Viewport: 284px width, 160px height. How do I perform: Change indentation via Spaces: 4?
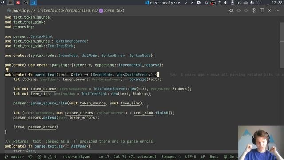171,157
